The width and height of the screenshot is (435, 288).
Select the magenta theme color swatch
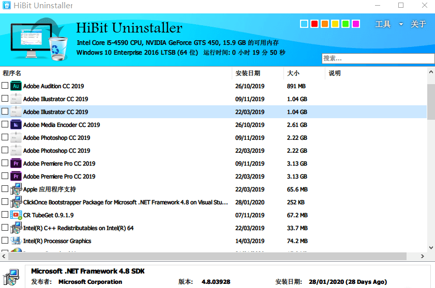[356, 24]
